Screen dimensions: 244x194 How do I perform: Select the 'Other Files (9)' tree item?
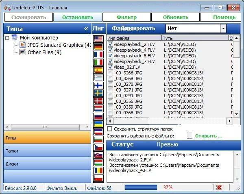(x=44, y=52)
